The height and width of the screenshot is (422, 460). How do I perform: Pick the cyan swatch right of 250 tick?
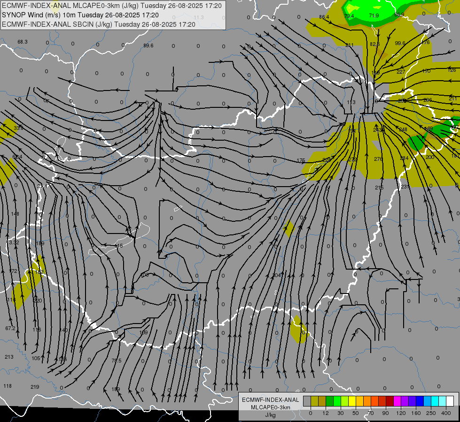[435, 401]
